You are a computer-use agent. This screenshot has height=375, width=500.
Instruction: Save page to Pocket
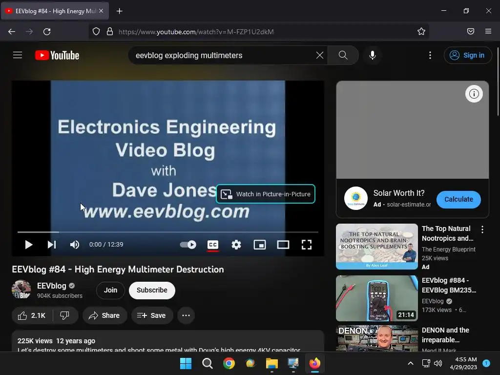coord(470,31)
